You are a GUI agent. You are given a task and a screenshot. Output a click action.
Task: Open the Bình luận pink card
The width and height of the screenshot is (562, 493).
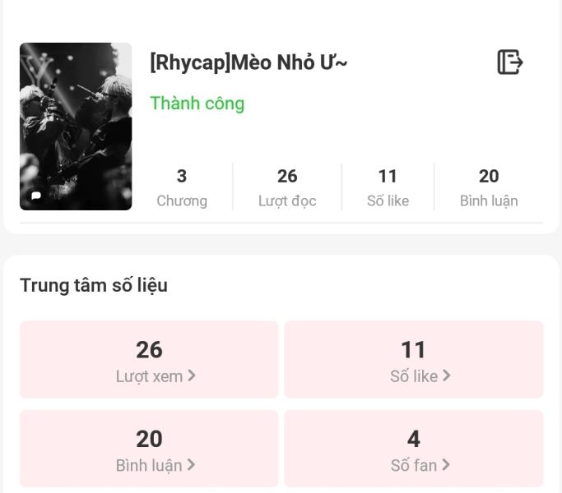[x=149, y=449]
